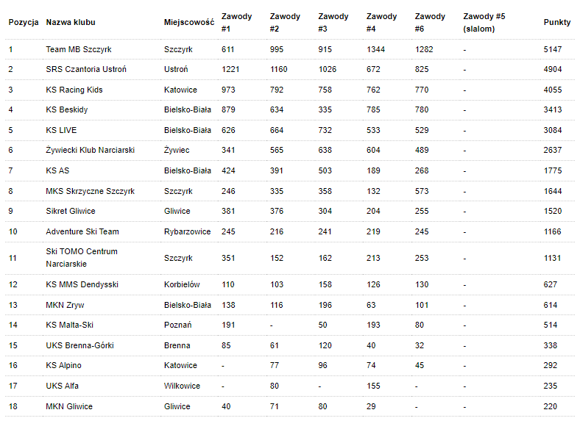This screenshot has height=432, width=580.
Task: Click the Zawody #5 (slalom) column header
Action: point(484,23)
